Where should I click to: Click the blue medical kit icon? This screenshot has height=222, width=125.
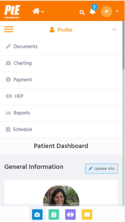point(37,215)
